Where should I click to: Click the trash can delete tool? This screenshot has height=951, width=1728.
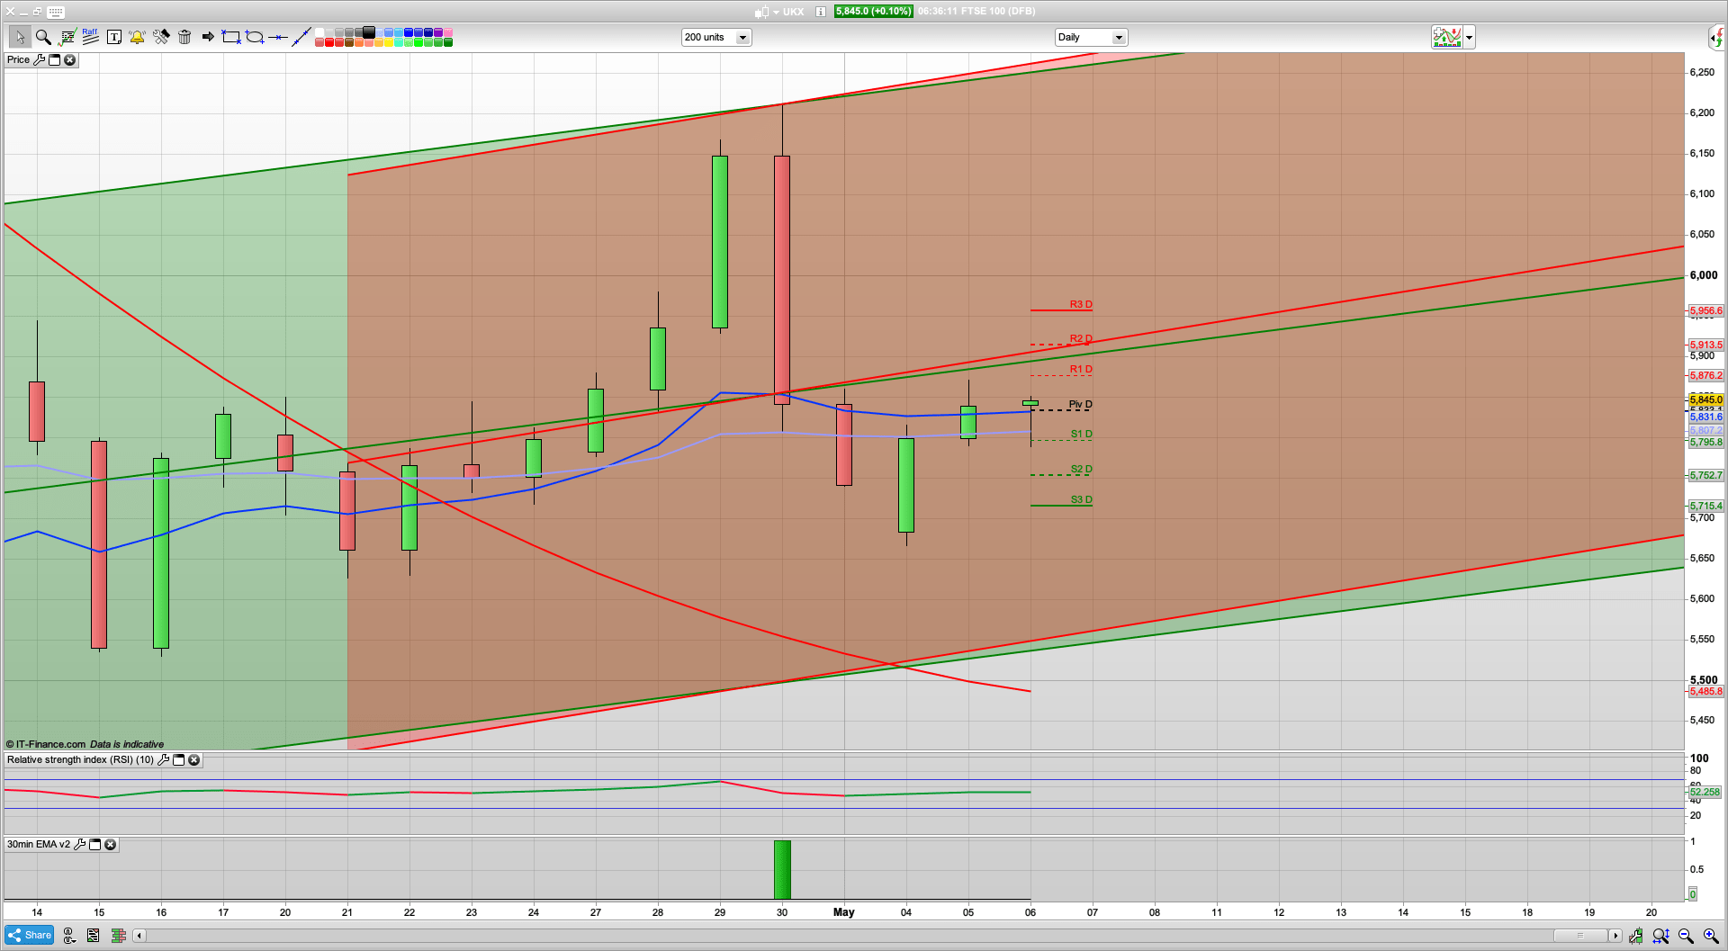coord(184,37)
